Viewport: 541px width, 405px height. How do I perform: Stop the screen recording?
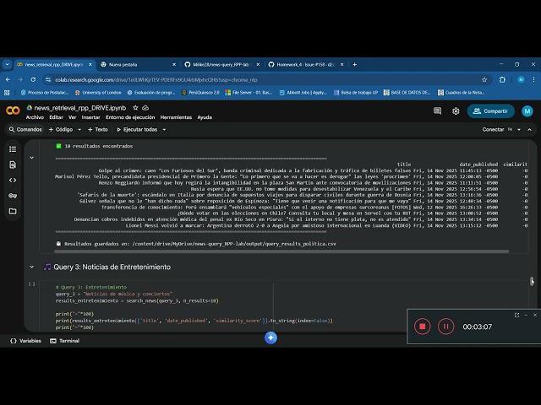[423, 327]
